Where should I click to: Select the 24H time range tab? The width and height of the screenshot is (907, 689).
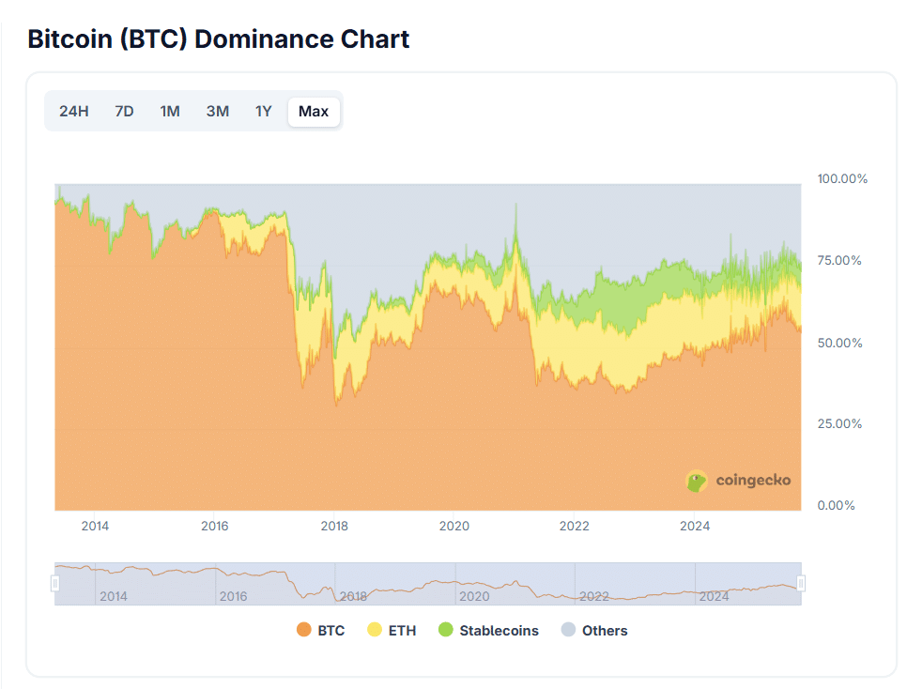pyautogui.click(x=73, y=112)
